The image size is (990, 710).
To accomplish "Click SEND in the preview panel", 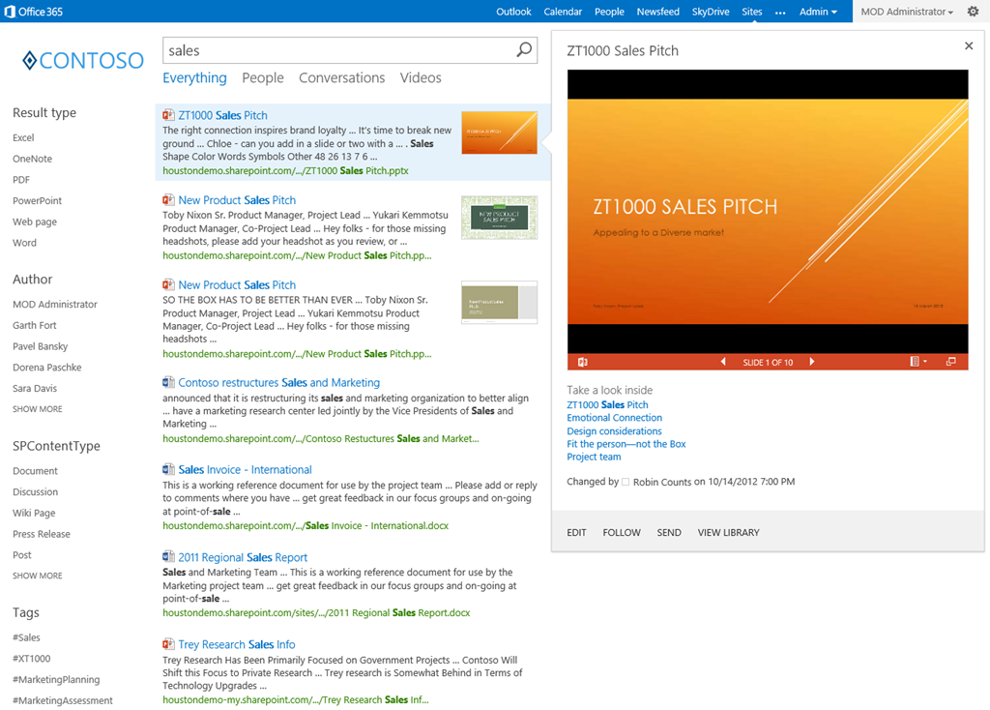I will click(x=669, y=532).
